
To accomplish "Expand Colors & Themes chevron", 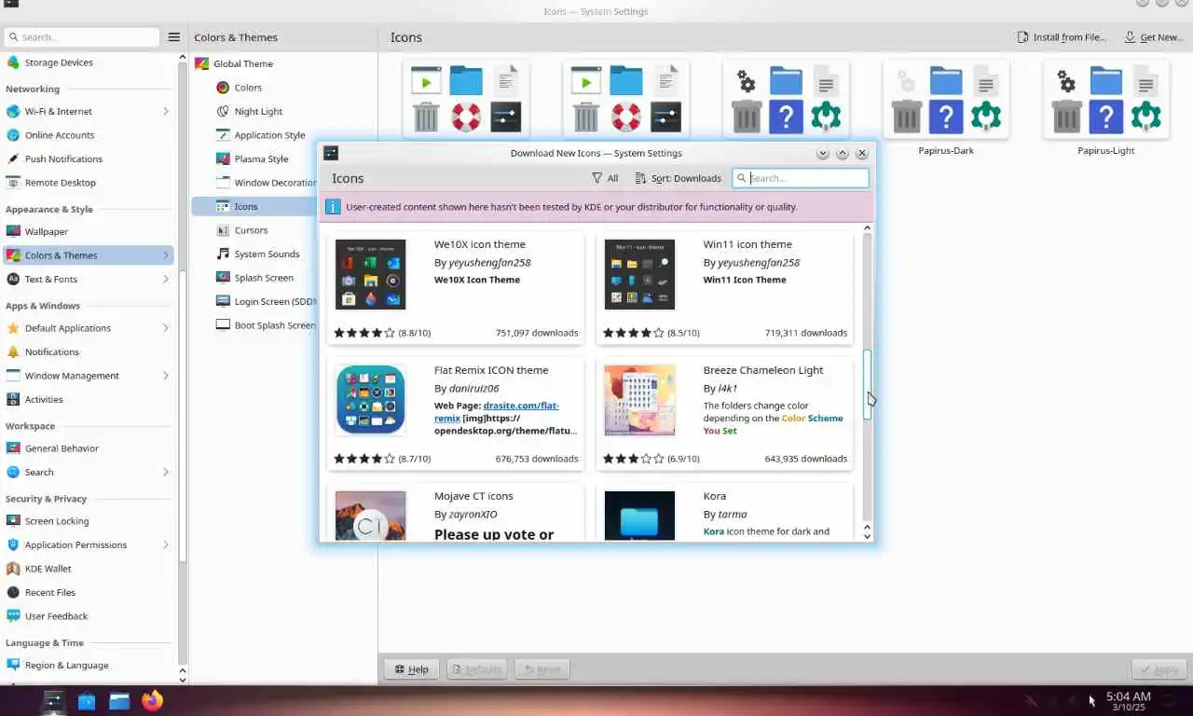I will coord(166,255).
